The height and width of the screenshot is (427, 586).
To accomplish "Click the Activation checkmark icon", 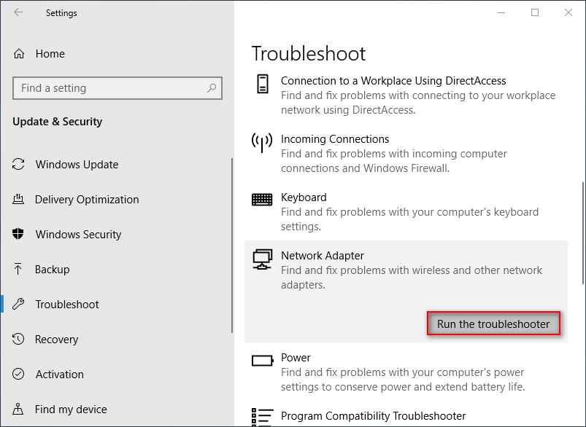I will point(19,375).
